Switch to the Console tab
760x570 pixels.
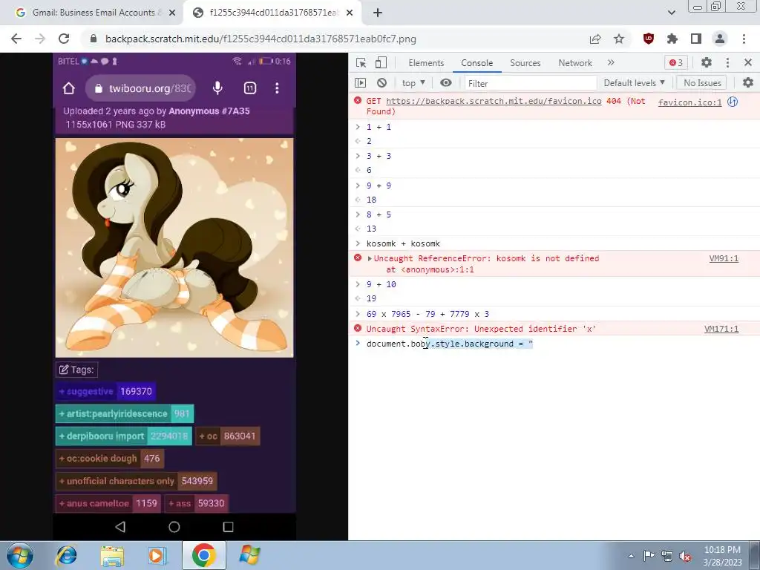[477, 63]
